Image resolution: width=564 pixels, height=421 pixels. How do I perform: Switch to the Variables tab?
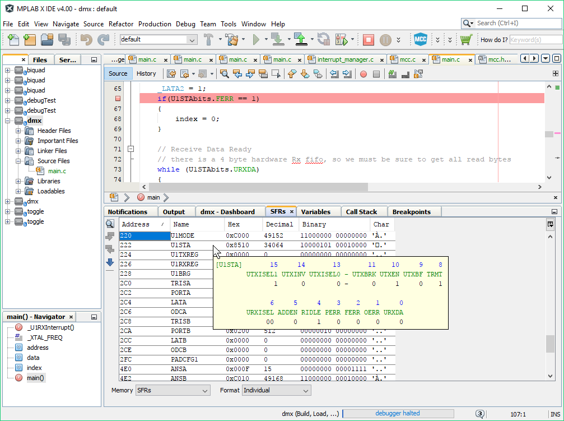315,212
